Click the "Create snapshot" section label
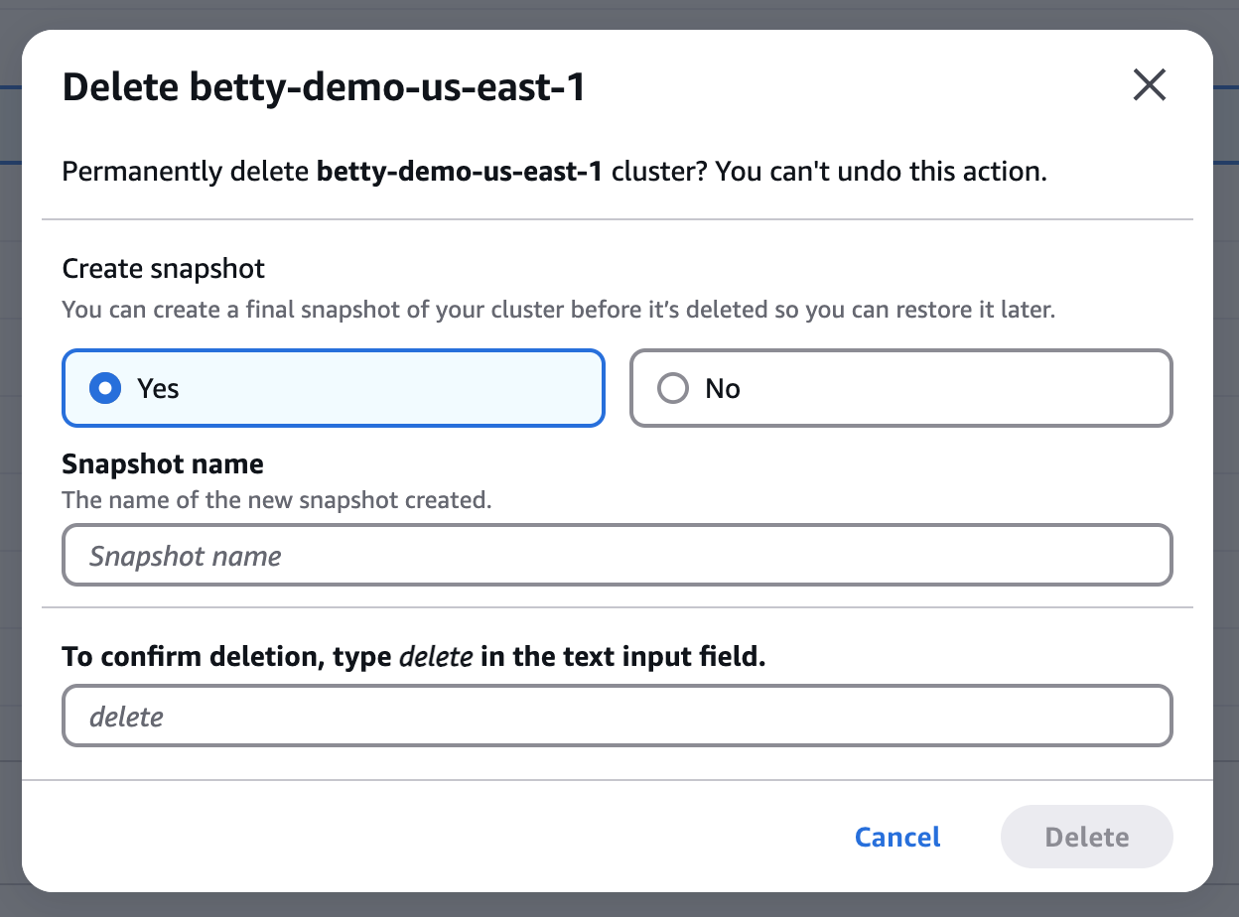This screenshot has width=1239, height=917. (x=164, y=268)
